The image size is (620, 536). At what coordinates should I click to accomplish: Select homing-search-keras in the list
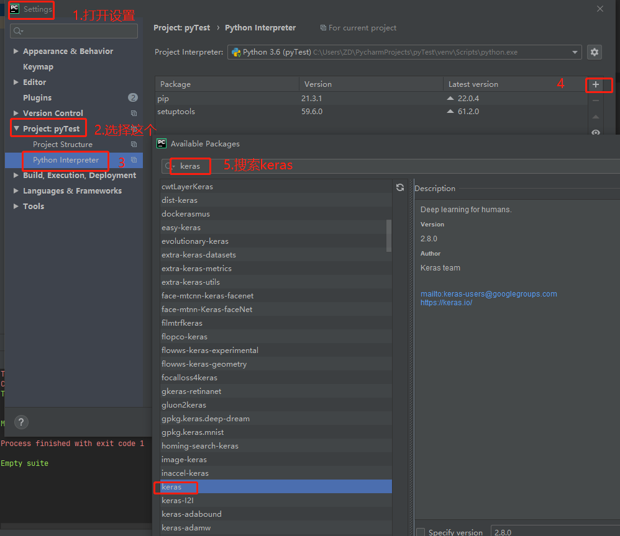pyautogui.click(x=276, y=445)
